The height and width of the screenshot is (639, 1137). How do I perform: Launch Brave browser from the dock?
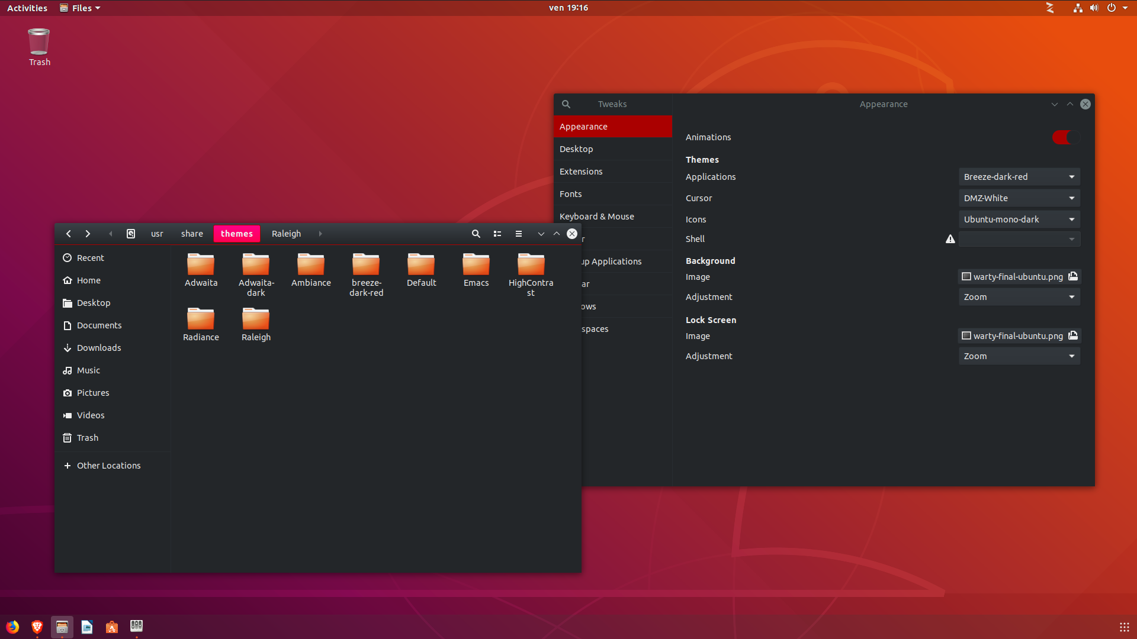(37, 627)
